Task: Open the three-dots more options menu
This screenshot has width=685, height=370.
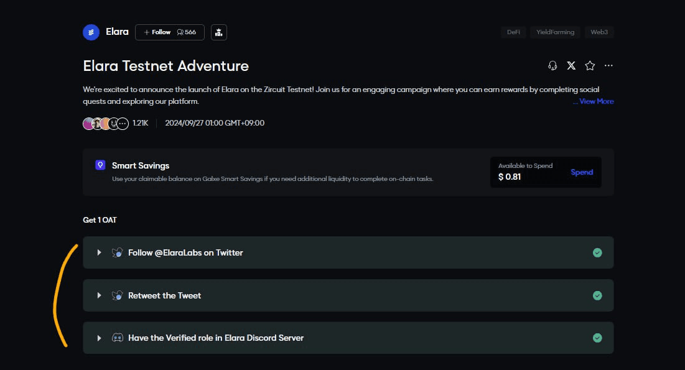Action: click(608, 65)
